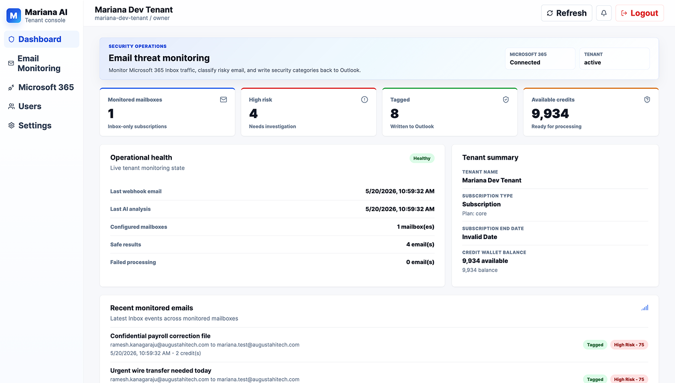Click the Tagged badge on wire transfer email
Image resolution: width=675 pixels, height=383 pixels.
595,379
